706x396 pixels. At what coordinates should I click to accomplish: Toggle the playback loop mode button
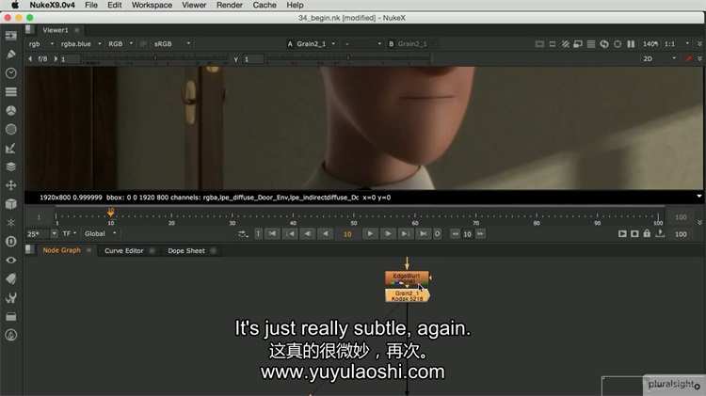click(243, 234)
